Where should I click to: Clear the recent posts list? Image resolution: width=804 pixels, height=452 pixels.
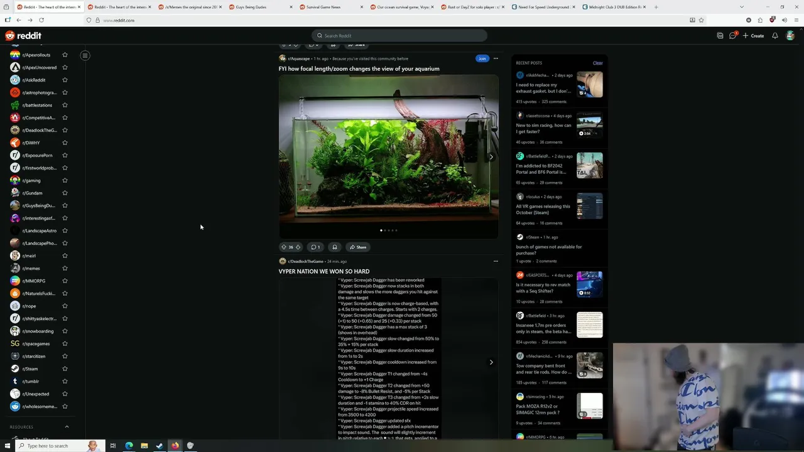point(597,63)
